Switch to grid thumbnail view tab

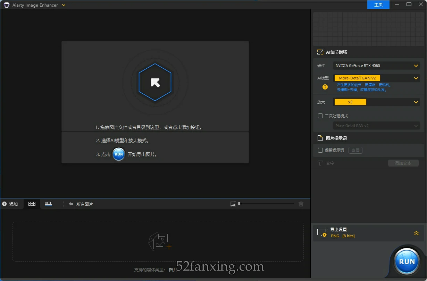pos(32,204)
